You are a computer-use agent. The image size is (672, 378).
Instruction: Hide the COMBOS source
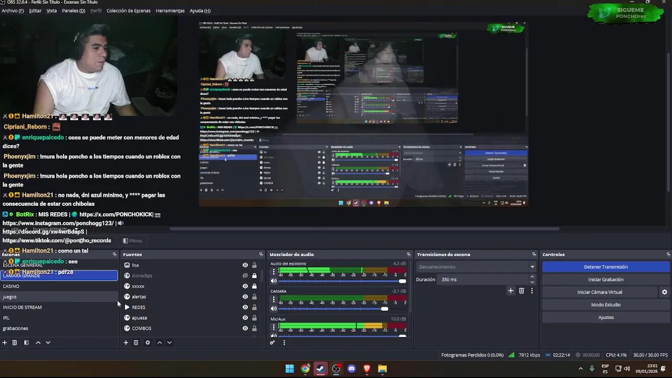click(245, 328)
